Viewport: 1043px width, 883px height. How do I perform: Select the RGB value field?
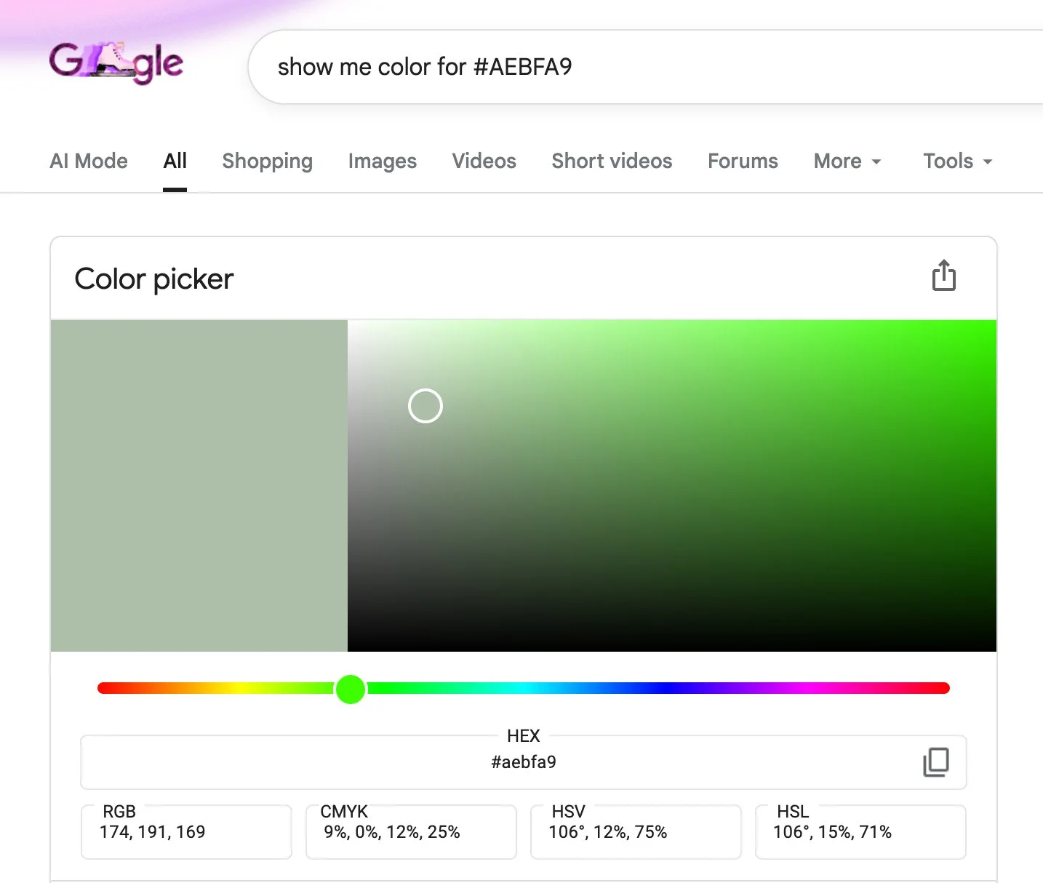pyautogui.click(x=185, y=832)
